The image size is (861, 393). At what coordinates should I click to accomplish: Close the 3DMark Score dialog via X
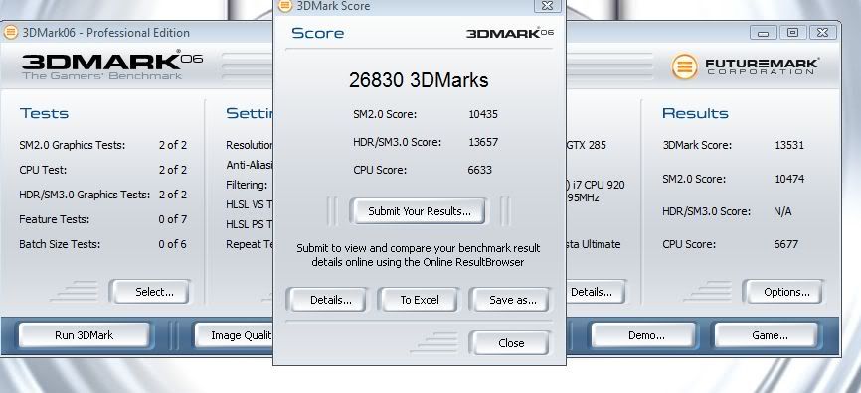[548, 6]
